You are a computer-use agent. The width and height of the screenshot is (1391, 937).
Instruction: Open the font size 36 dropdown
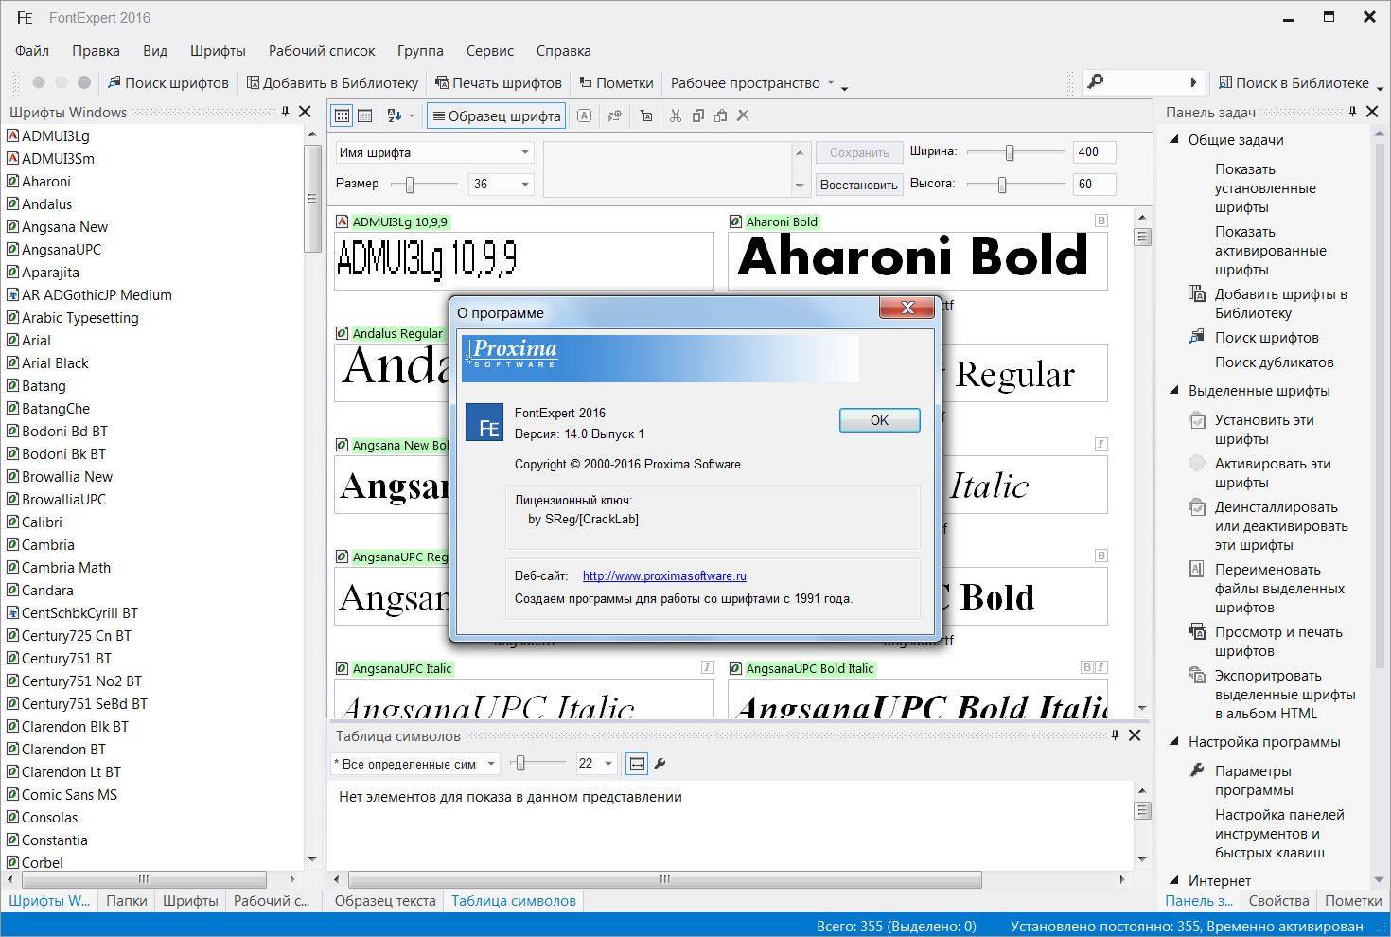click(x=525, y=184)
